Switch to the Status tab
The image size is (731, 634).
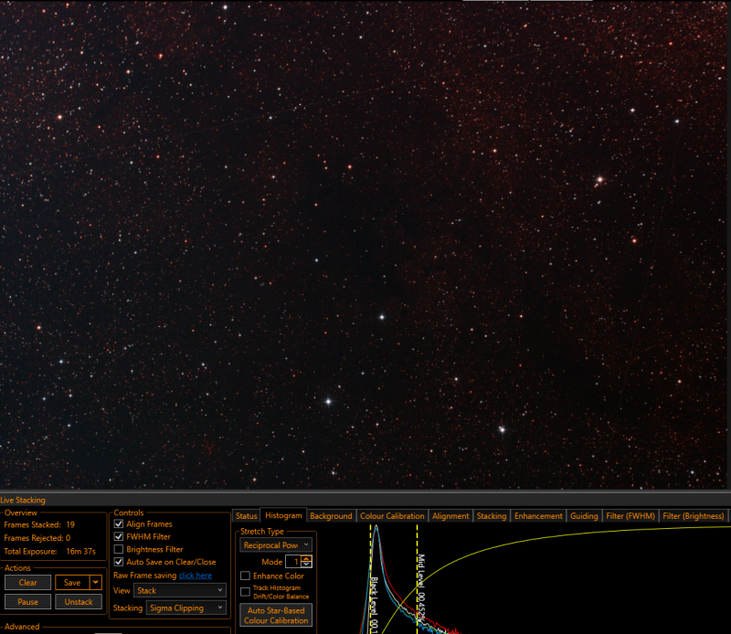(246, 516)
